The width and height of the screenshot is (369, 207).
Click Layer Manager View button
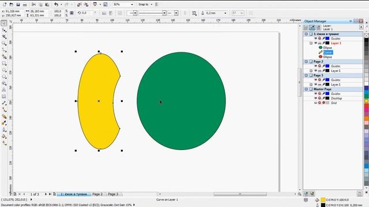[318, 28]
